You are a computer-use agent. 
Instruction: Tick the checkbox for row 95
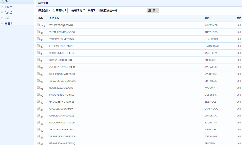pos(38,60)
